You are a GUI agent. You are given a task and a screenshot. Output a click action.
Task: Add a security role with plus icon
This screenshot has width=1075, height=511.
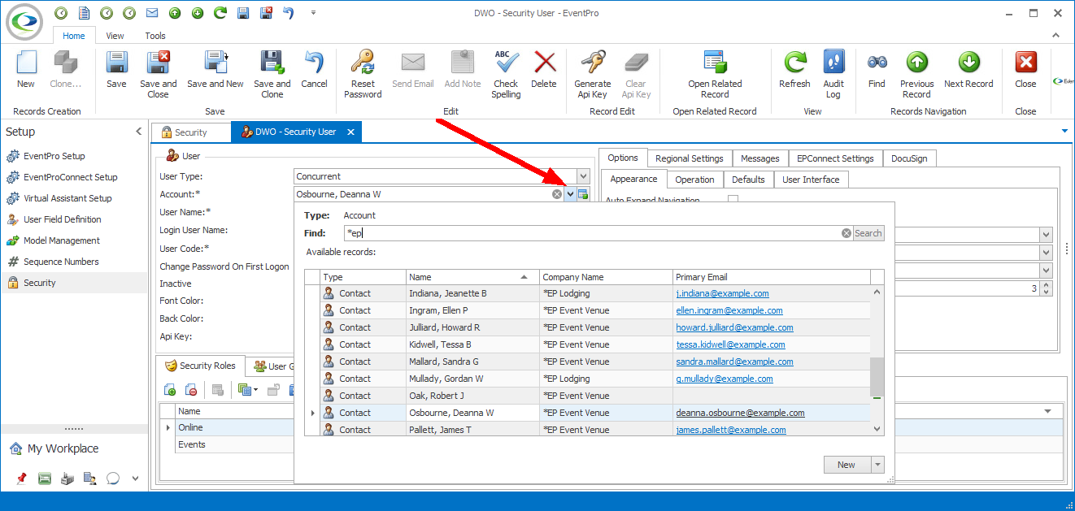(170, 390)
